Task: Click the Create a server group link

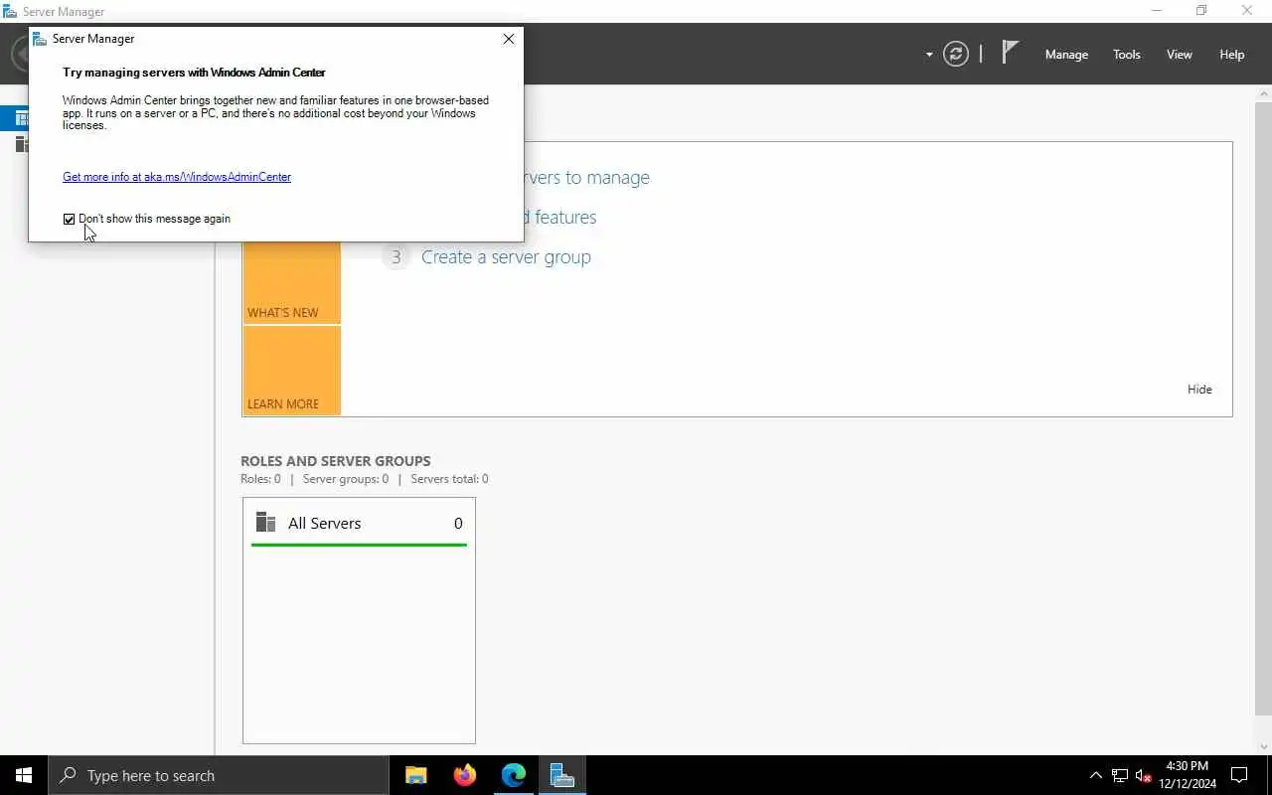Action: tap(506, 256)
